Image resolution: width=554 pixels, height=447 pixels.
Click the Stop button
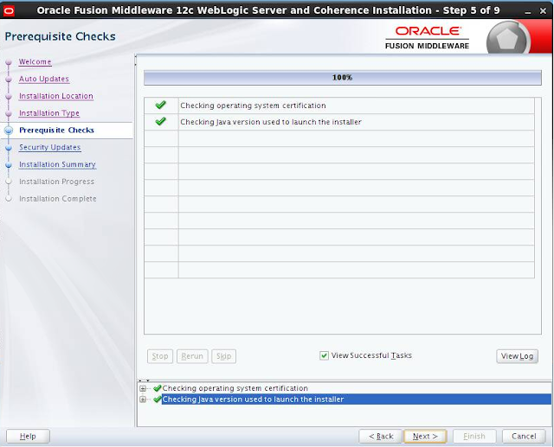tap(160, 356)
